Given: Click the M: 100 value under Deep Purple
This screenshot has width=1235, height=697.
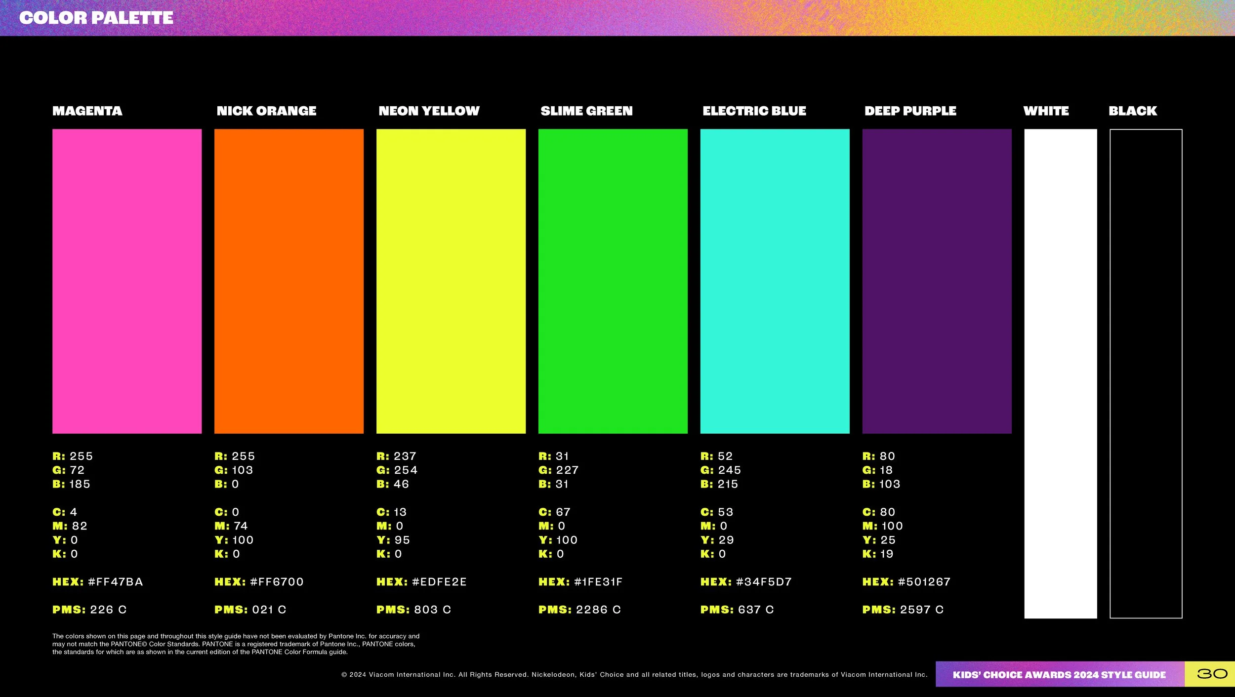Looking at the screenshot, I should pos(883,526).
